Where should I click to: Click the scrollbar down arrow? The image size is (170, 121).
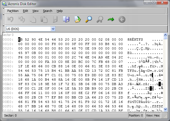click(165, 109)
